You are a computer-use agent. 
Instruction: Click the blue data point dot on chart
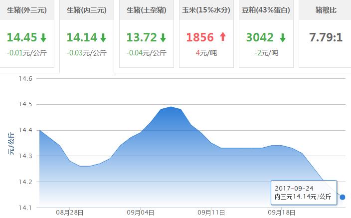click(x=343, y=197)
